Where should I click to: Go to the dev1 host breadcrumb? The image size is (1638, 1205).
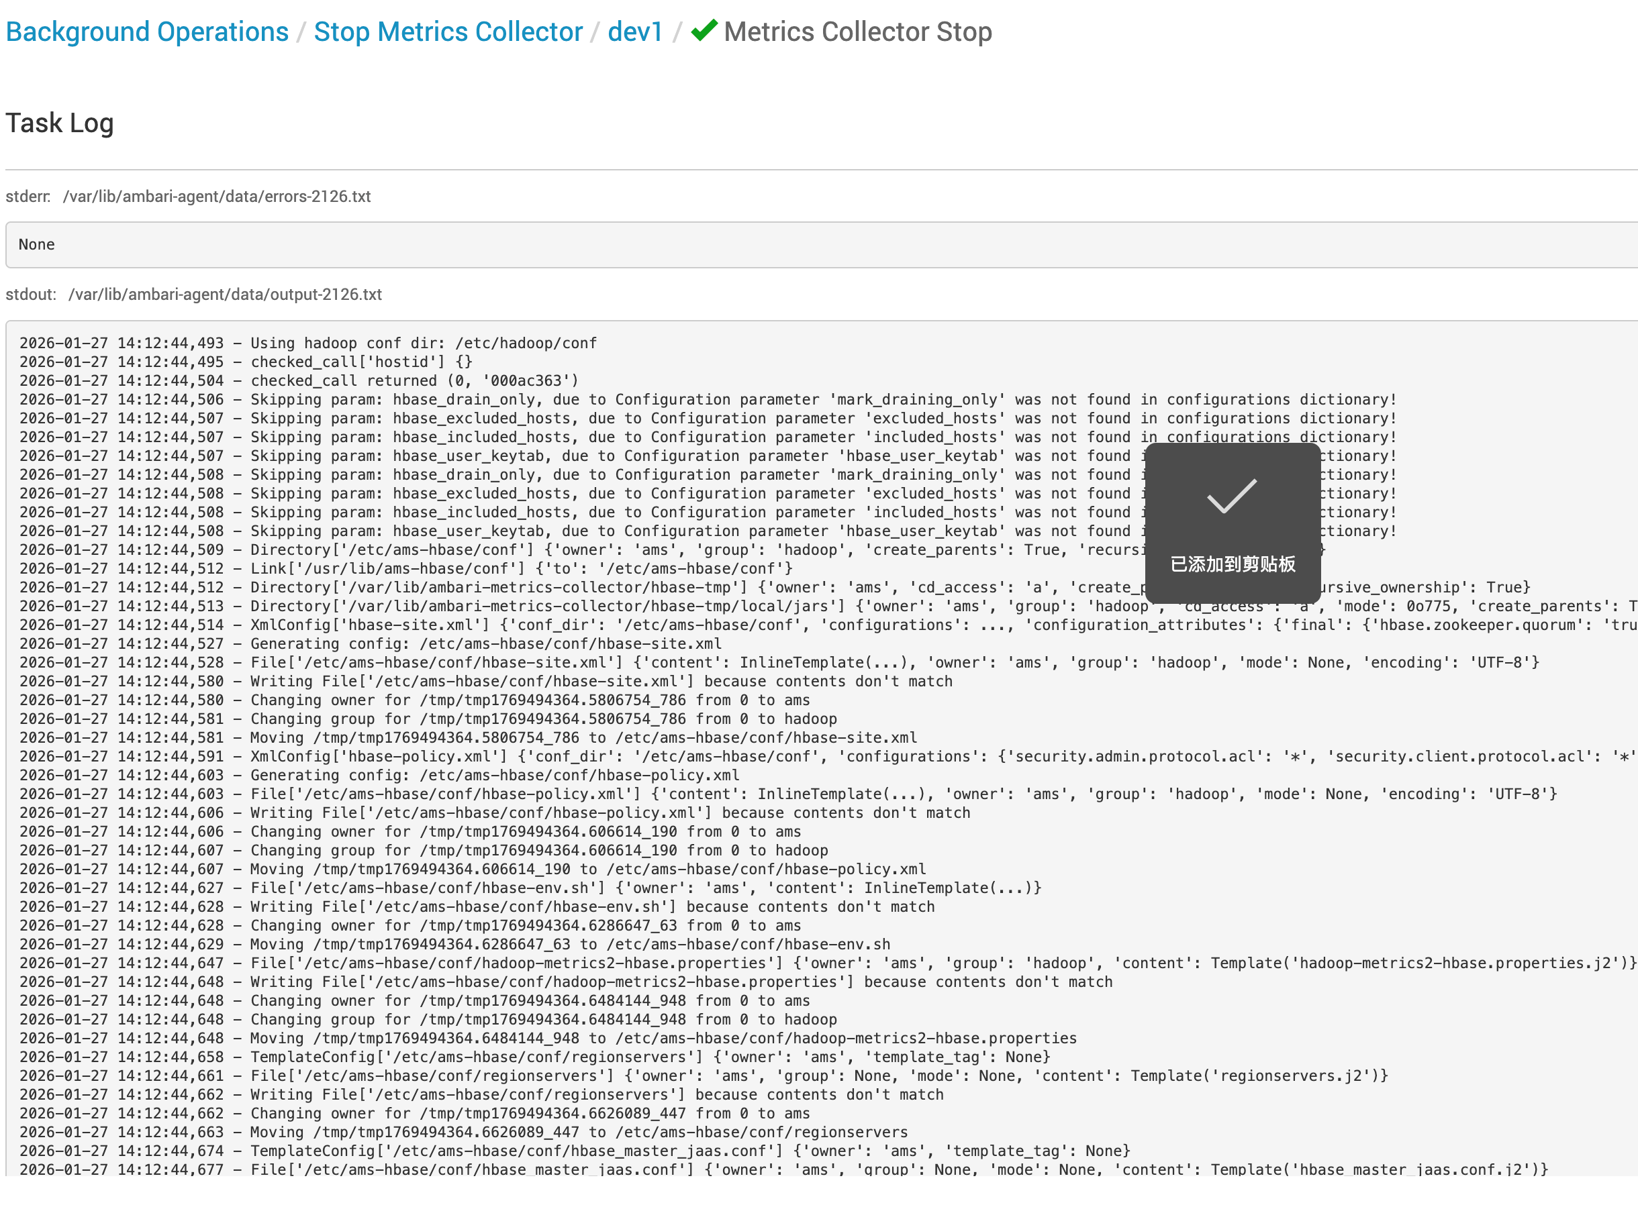(x=635, y=32)
